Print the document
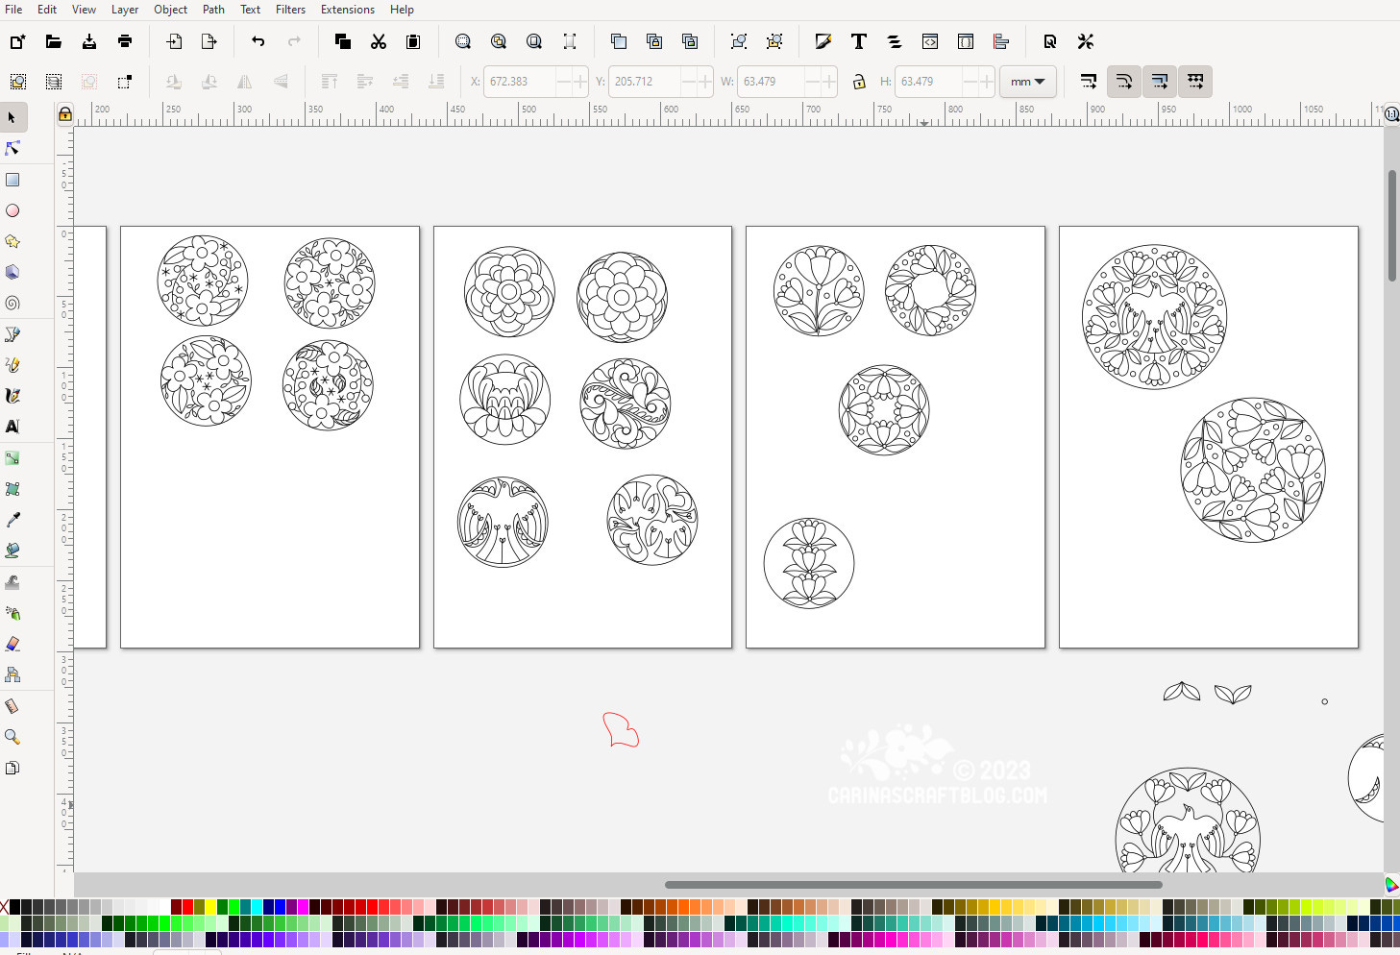Screen dimensions: 1400x955 (125, 41)
